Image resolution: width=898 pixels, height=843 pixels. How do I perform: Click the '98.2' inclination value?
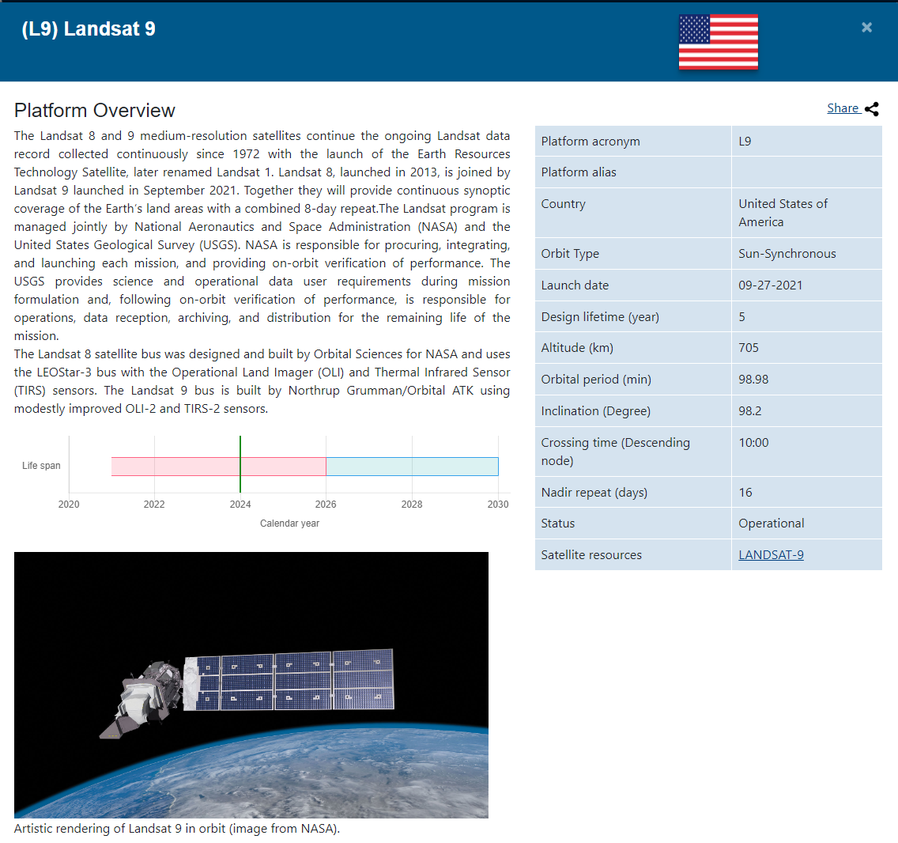pos(749,410)
